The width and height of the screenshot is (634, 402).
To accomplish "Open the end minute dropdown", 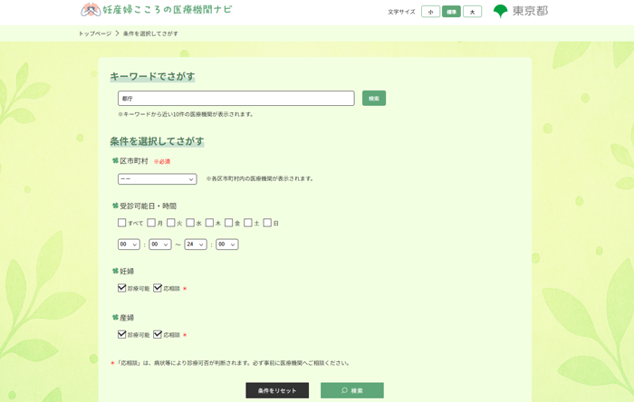I will click(227, 244).
